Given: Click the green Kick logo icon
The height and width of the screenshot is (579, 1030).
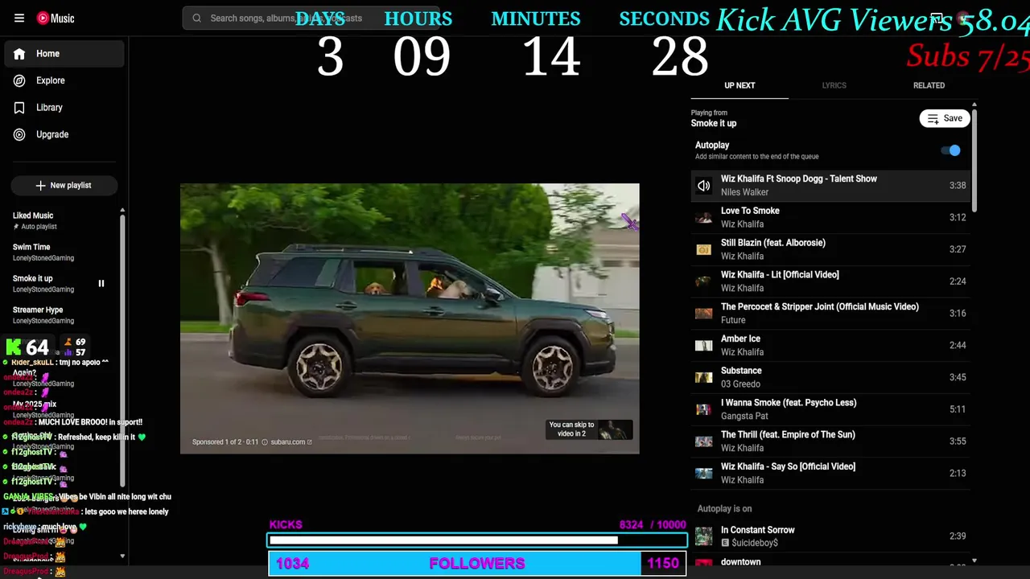Looking at the screenshot, I should [13, 347].
